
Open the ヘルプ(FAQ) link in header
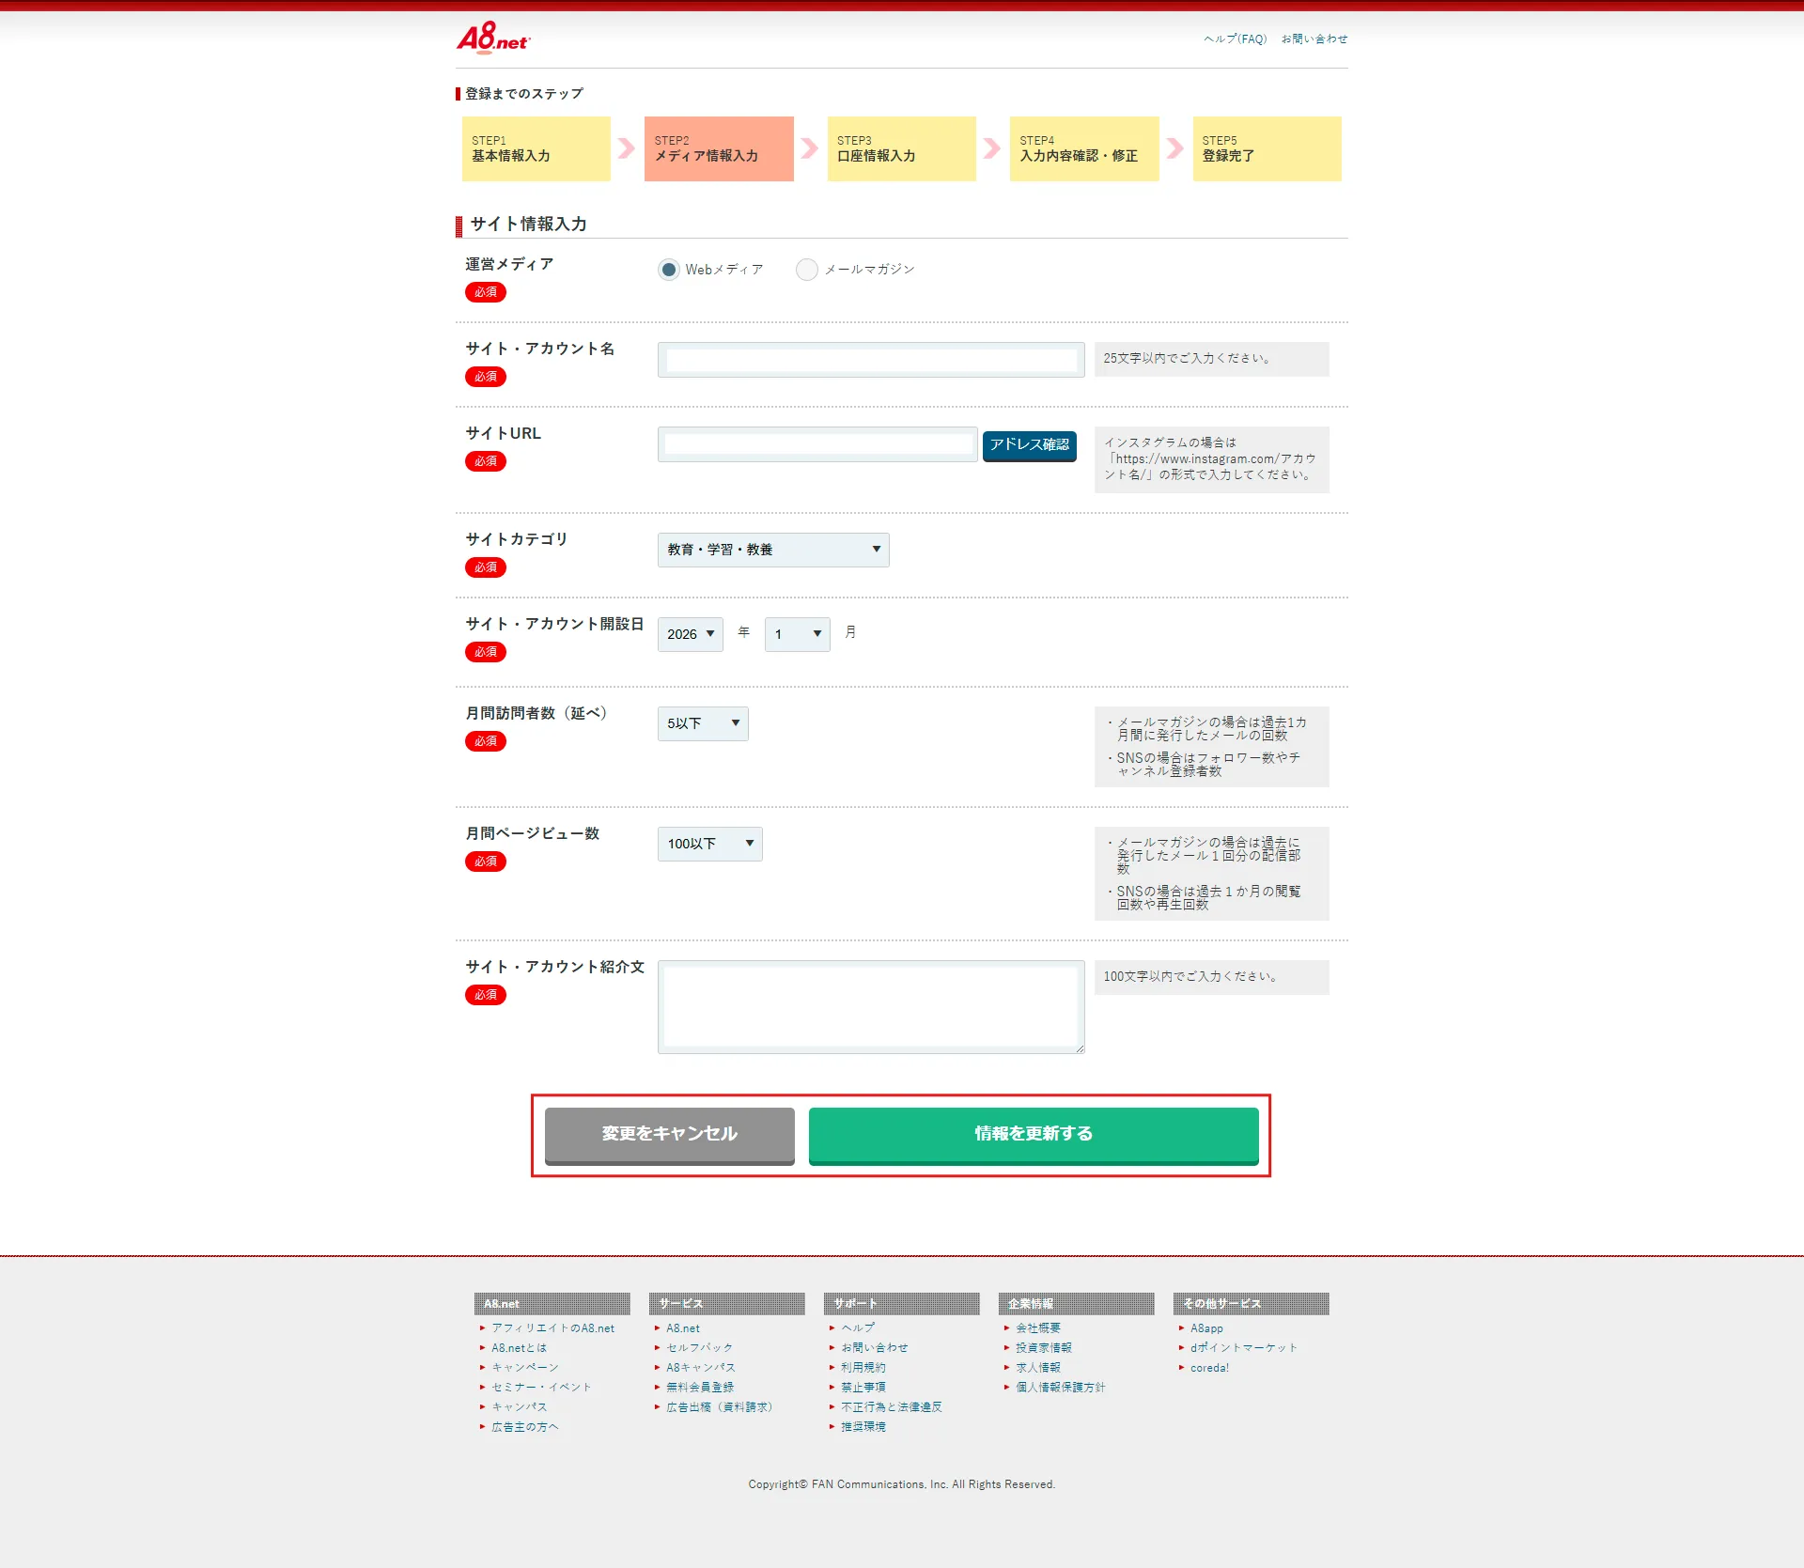tap(1236, 39)
